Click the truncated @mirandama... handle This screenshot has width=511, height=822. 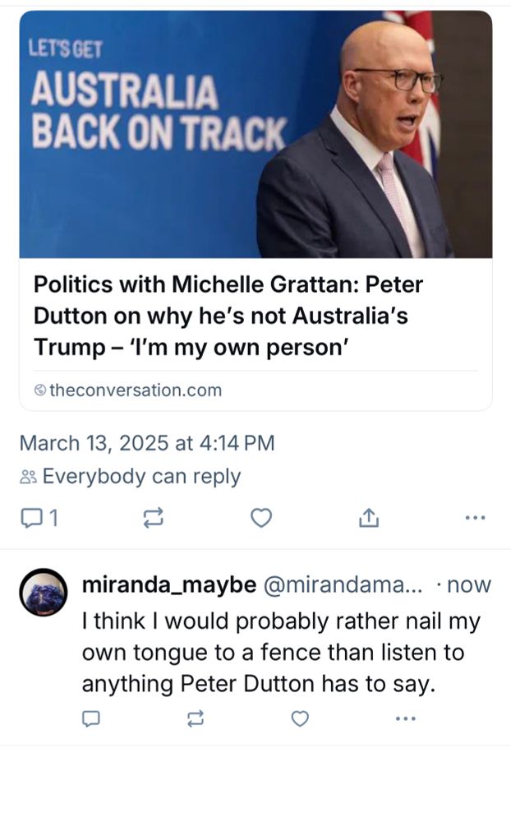(x=343, y=584)
